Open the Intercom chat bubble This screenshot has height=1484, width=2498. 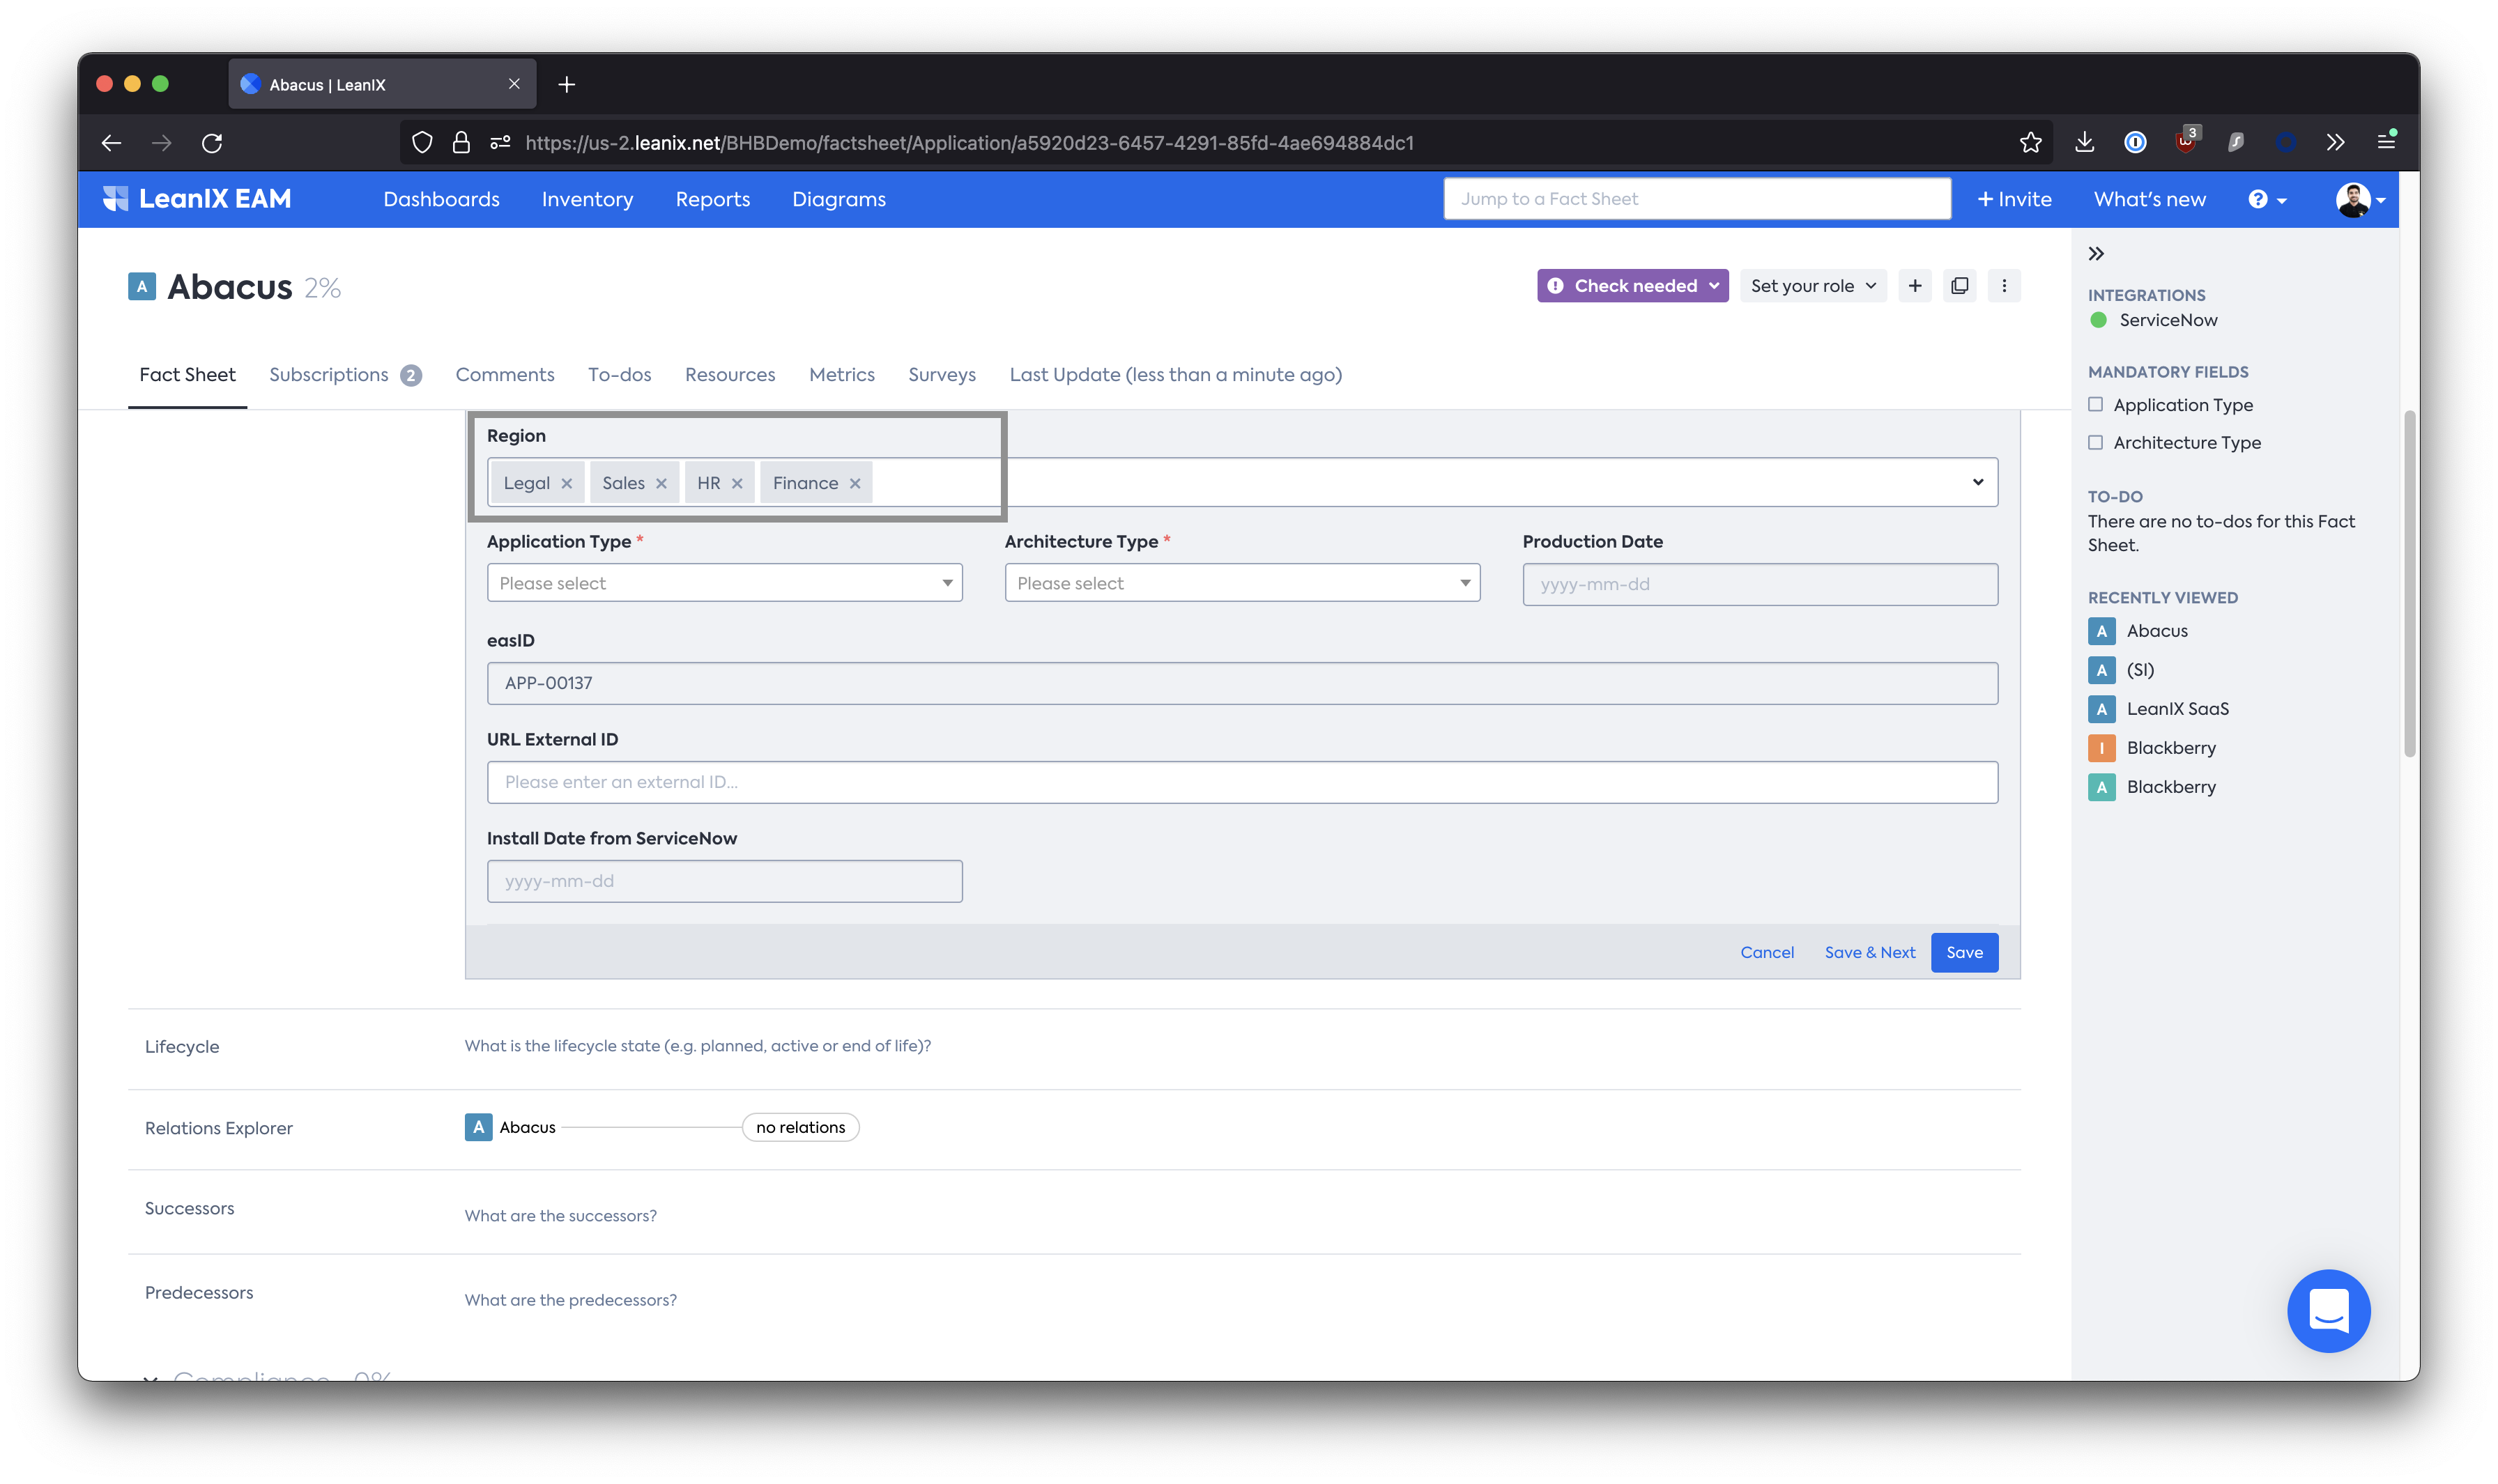(x=2328, y=1310)
